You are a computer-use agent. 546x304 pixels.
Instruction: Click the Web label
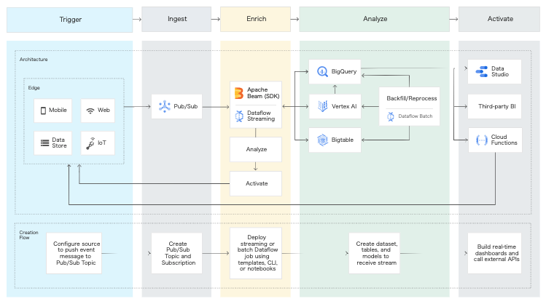pyautogui.click(x=104, y=110)
